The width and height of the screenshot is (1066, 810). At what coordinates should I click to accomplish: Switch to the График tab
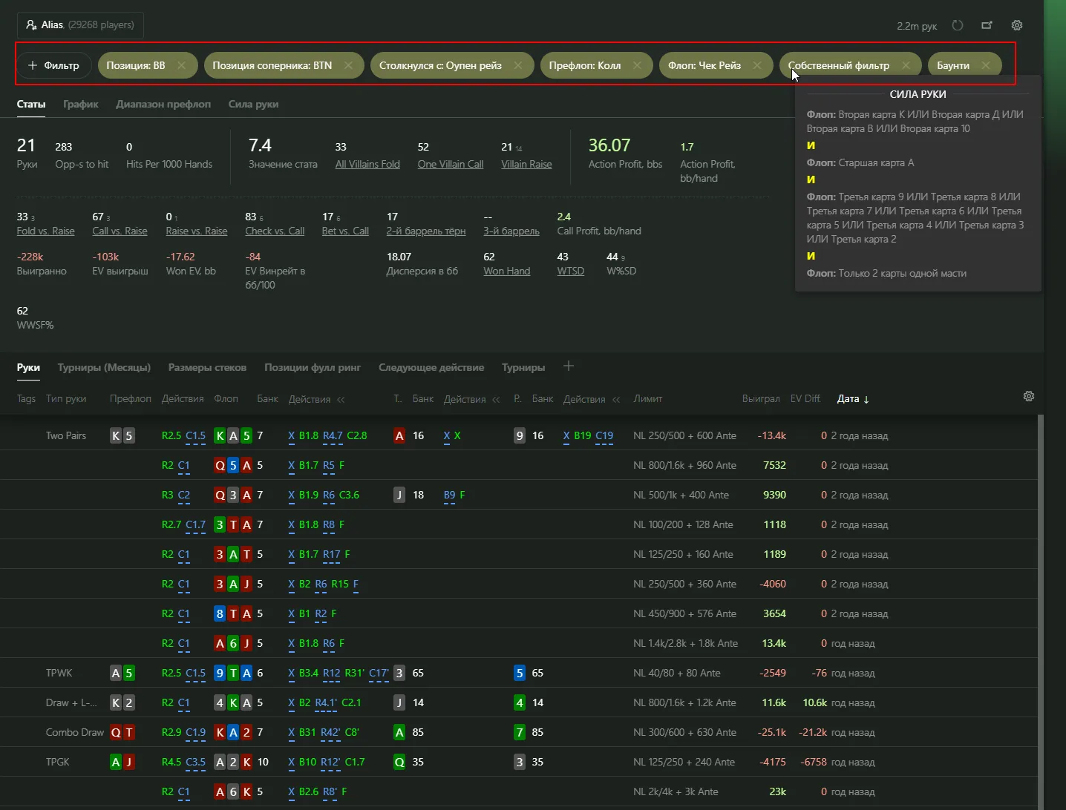point(81,104)
